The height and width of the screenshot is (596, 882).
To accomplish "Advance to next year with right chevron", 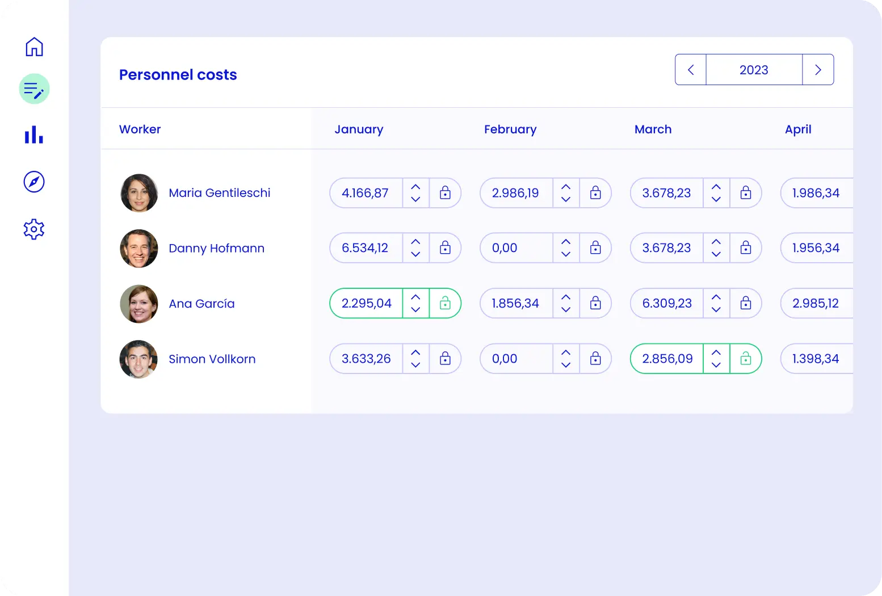I will (818, 69).
